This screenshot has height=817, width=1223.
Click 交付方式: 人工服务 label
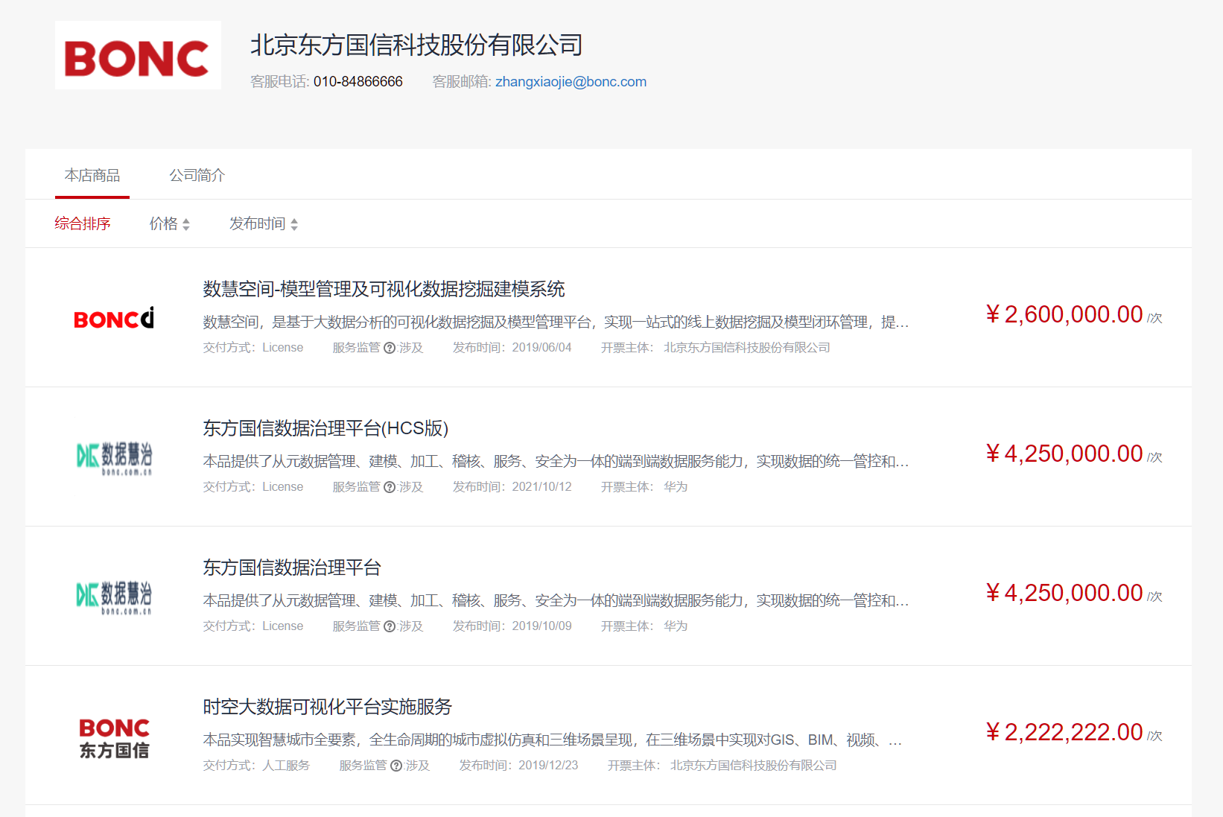(256, 766)
